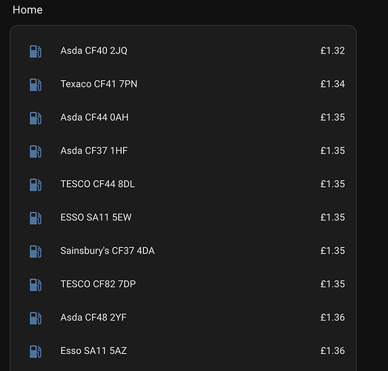
Task: Open fuel pump icon next to Asda CF37 1HF
Action: click(x=36, y=151)
